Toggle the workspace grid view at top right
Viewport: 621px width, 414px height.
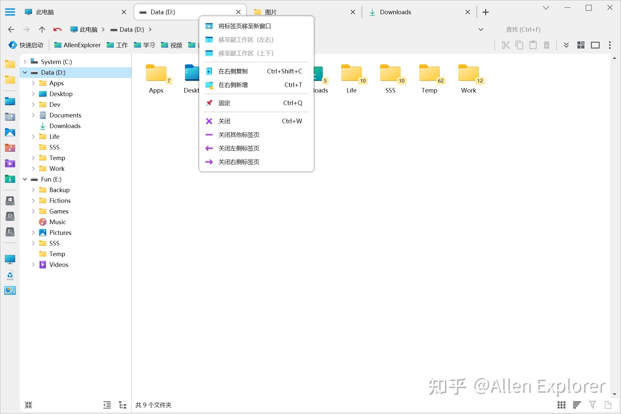coord(581,45)
